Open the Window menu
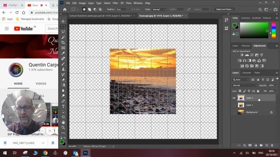The image size is (280, 157). click(138, 3)
